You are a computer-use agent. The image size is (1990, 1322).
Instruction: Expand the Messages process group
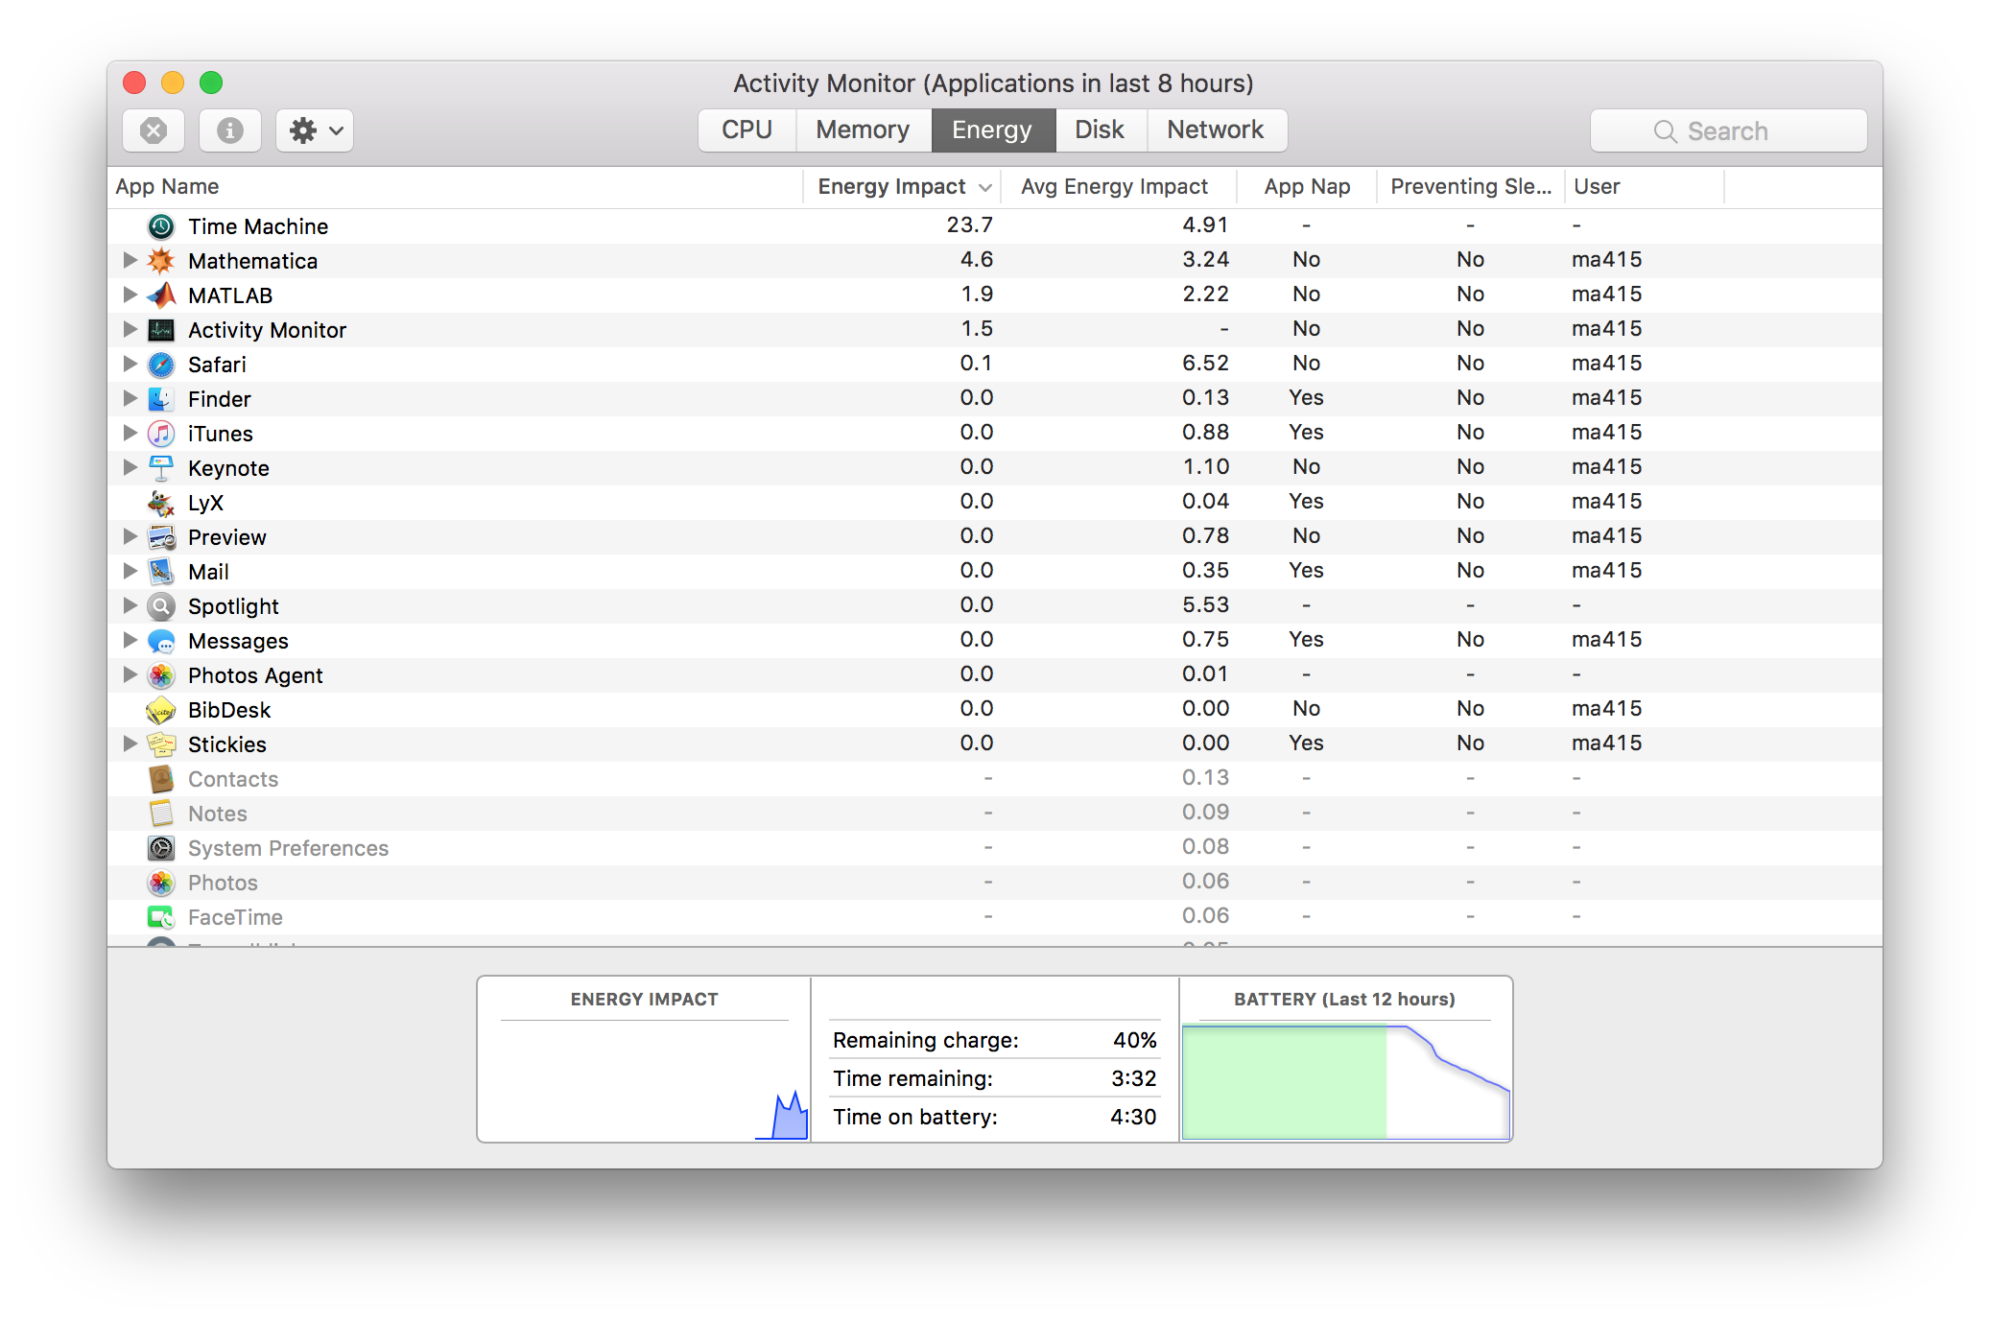130,640
